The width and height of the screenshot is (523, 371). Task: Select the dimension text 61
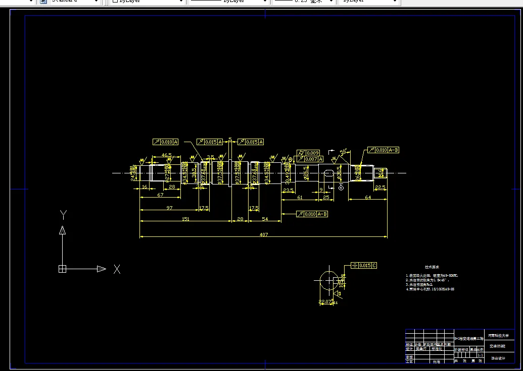(300, 197)
